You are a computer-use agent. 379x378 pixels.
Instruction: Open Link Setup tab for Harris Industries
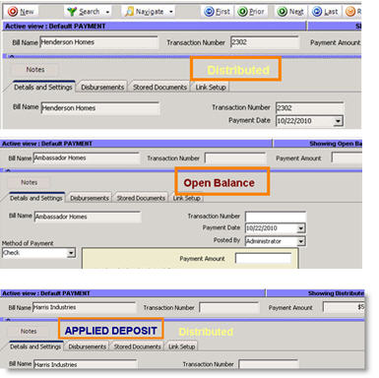coord(181,346)
